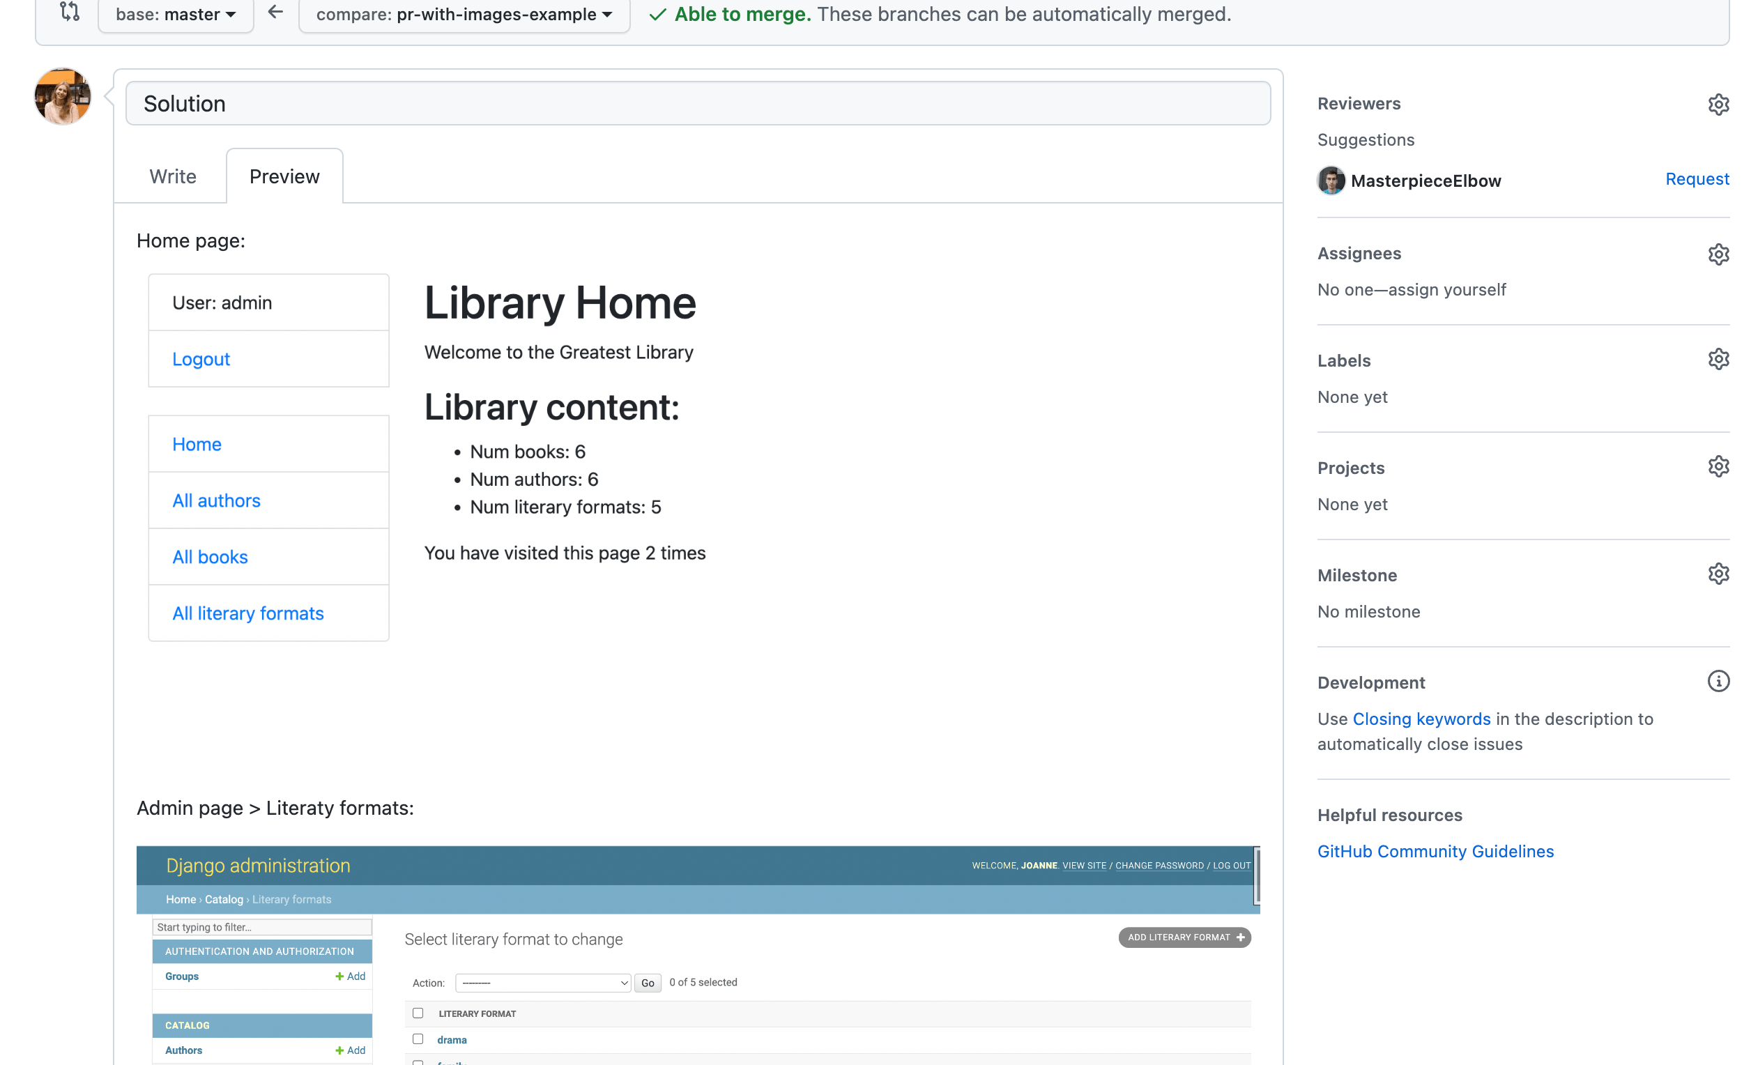
Task: Click the Development info icon
Action: pyautogui.click(x=1718, y=681)
